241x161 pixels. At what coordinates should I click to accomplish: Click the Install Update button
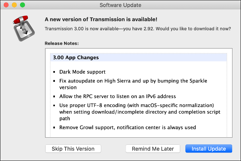coord(208,149)
